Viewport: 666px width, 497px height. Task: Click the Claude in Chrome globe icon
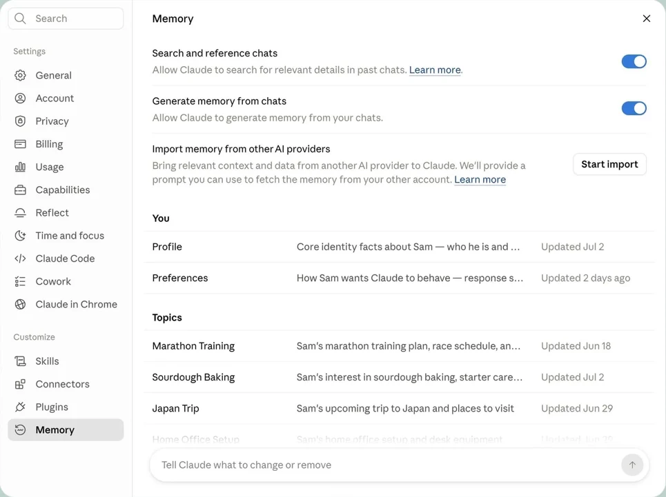click(20, 304)
